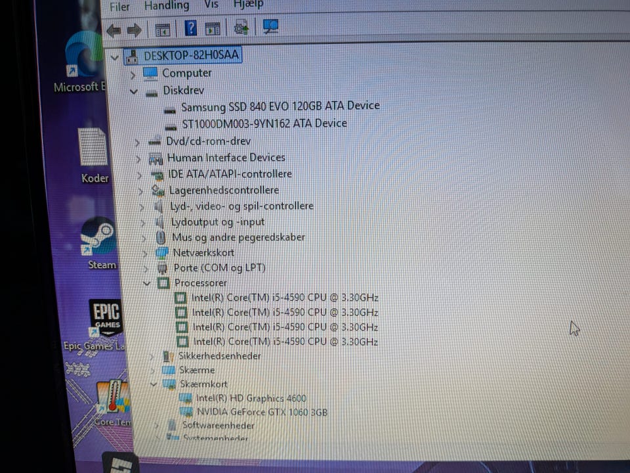Image resolution: width=630 pixels, height=473 pixels.
Task: Select ST1000DM003-9YN162 ATA Device
Action: pyautogui.click(x=264, y=124)
